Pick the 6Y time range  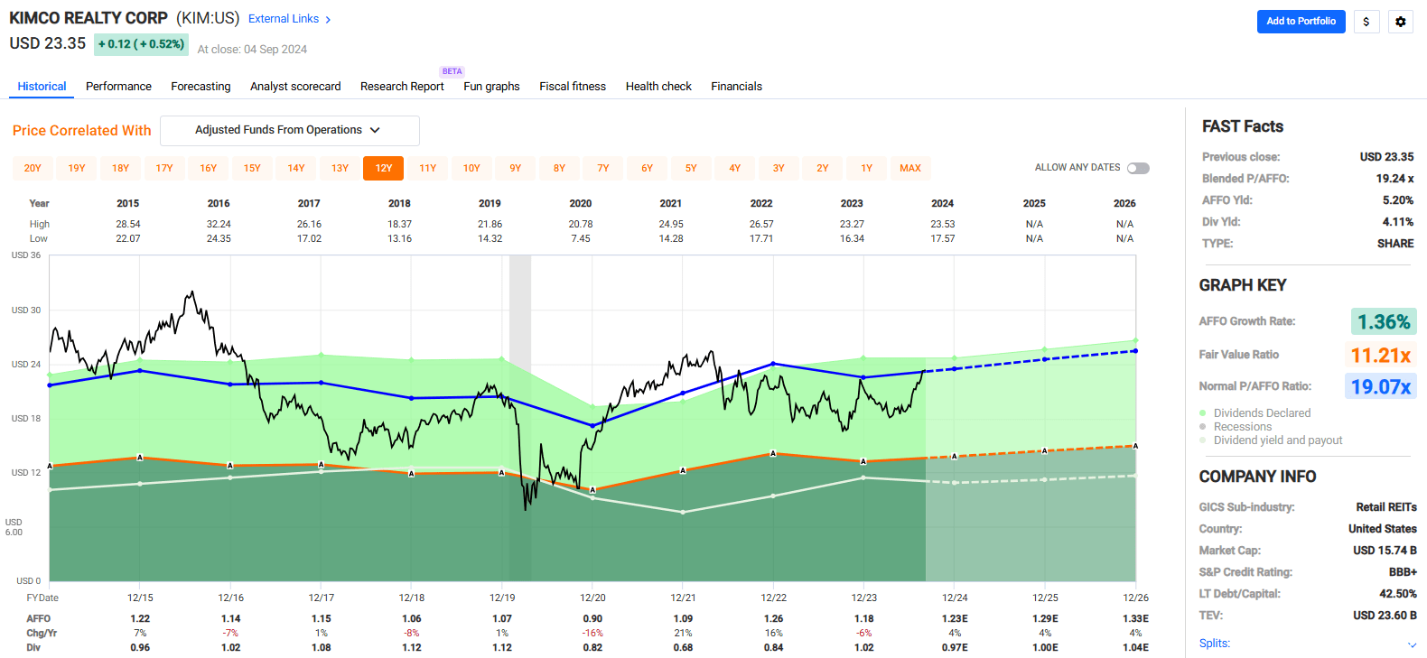648,168
